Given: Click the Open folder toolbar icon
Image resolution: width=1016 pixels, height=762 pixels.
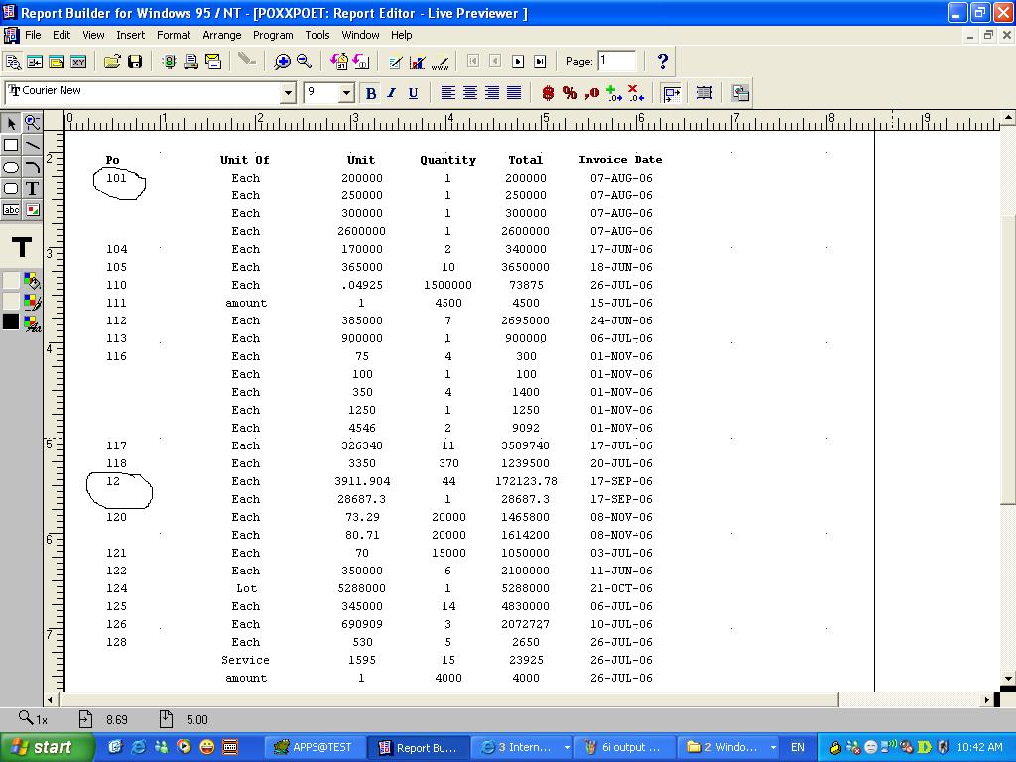Looking at the screenshot, I should (x=113, y=62).
